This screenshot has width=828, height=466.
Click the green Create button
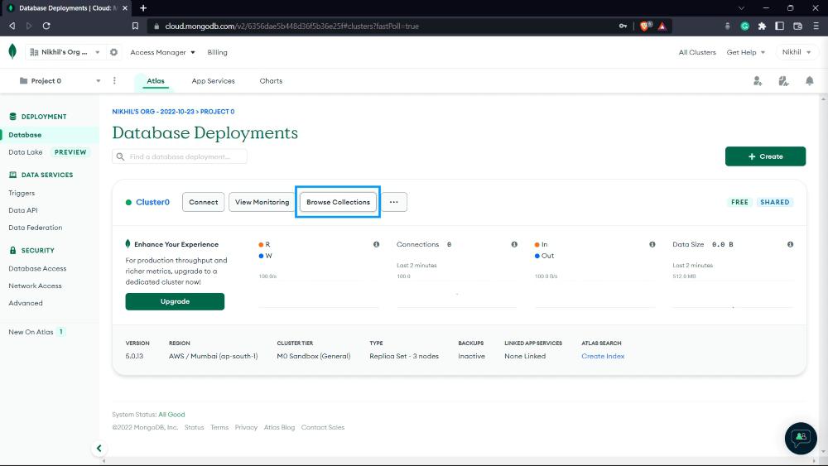click(x=765, y=156)
